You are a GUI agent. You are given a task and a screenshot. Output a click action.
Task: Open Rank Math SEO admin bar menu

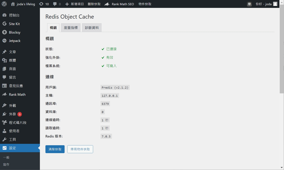pos(123,4)
